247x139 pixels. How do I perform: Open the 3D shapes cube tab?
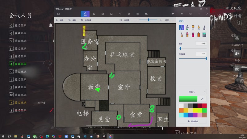(103, 14)
